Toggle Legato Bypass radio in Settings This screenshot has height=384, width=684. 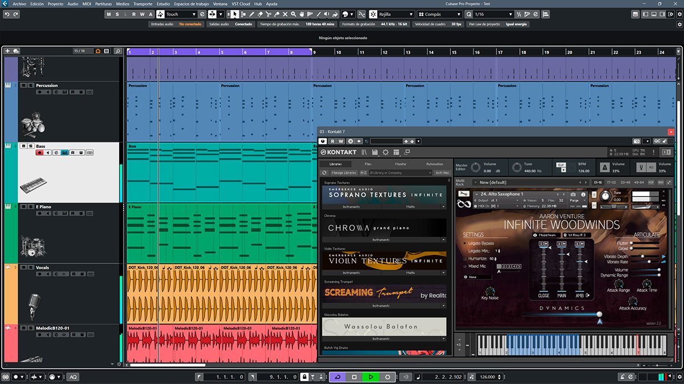coord(465,243)
